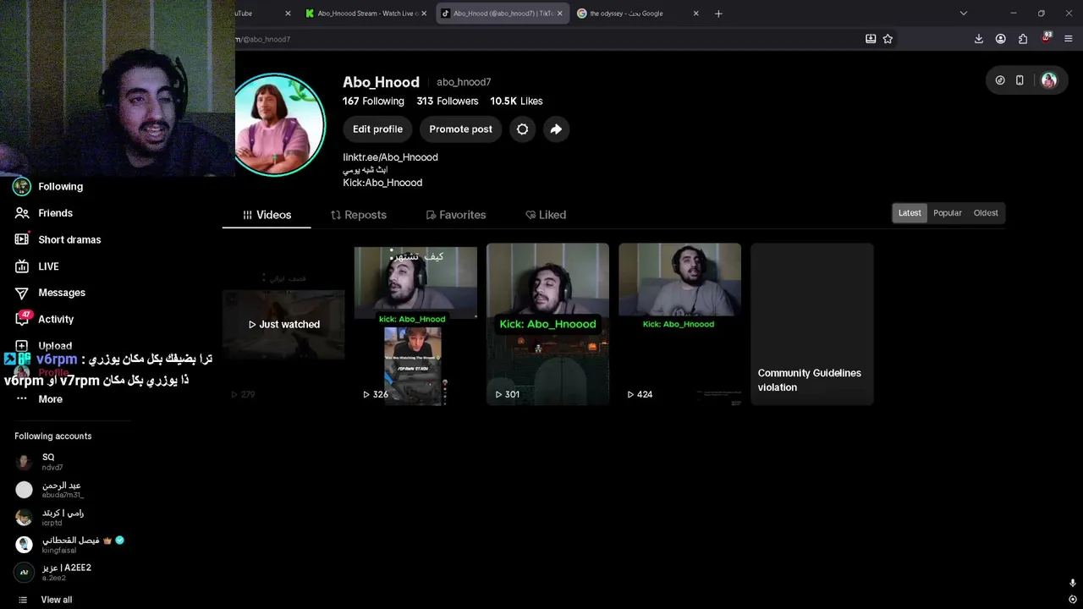
Task: Open the video with 424 views
Action: point(679,325)
